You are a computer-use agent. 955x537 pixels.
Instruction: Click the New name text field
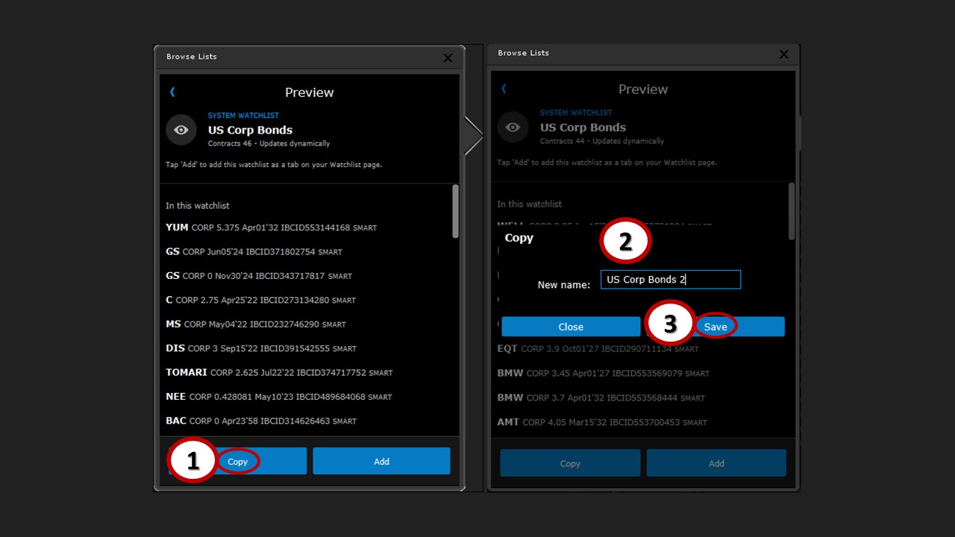click(670, 280)
